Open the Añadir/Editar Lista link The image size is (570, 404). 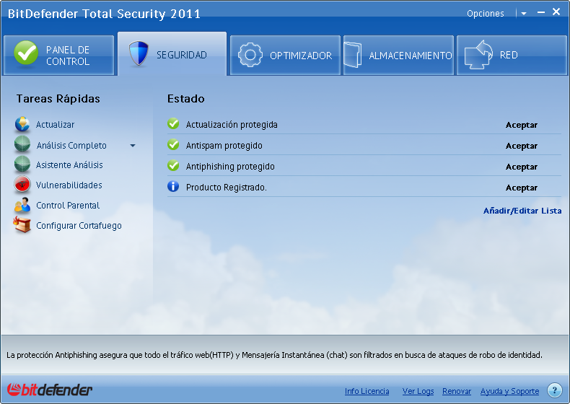522,211
